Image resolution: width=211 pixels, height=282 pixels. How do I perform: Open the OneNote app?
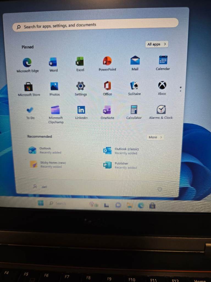pyautogui.click(x=107, y=112)
